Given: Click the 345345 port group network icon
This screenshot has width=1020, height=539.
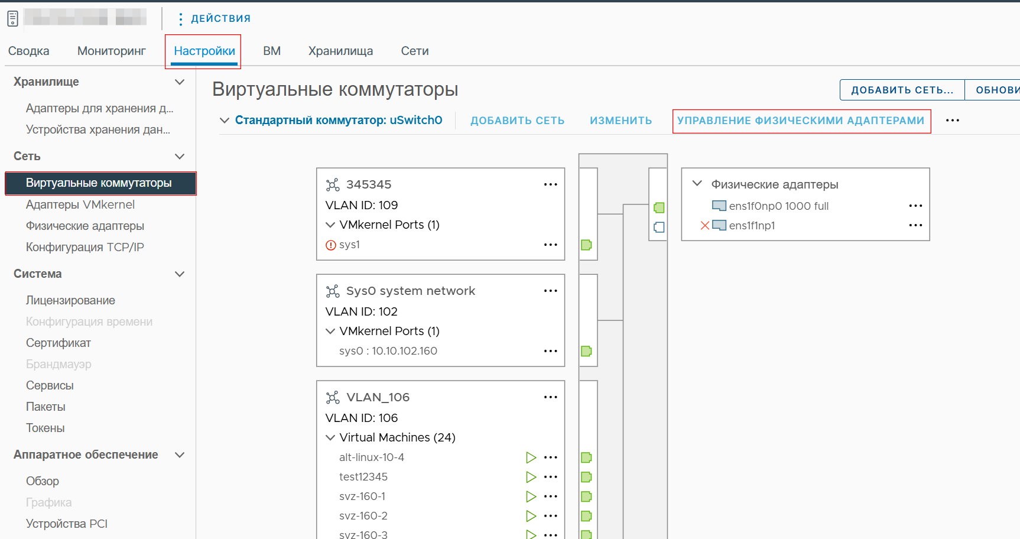Looking at the screenshot, I should coord(333,184).
